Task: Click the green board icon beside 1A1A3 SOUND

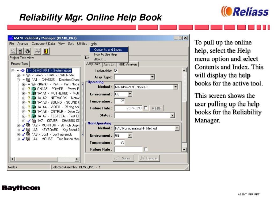Action: tap(34, 102)
